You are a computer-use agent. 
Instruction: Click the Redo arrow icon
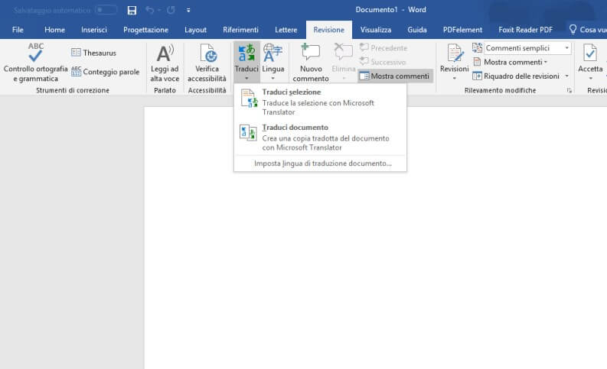pyautogui.click(x=171, y=10)
